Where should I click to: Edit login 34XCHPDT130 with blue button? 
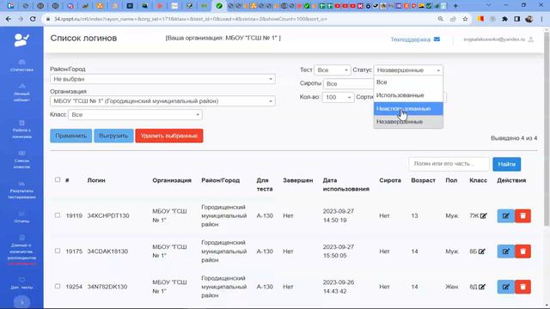[x=506, y=215]
